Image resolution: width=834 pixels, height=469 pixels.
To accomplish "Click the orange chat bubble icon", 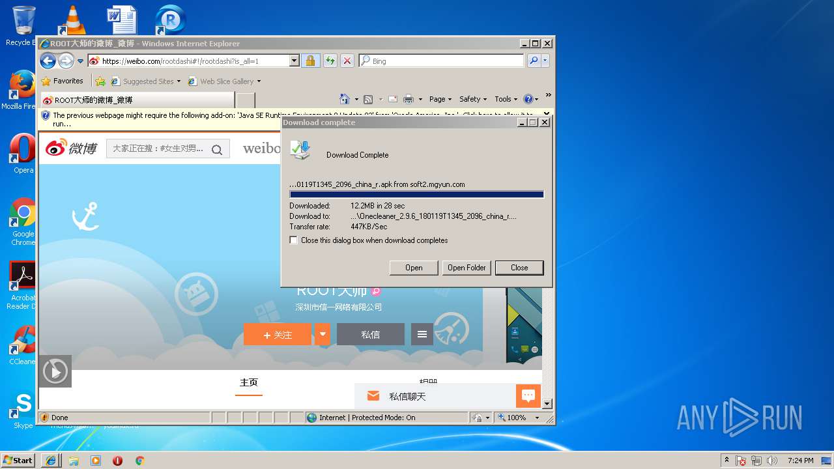I will click(x=528, y=395).
